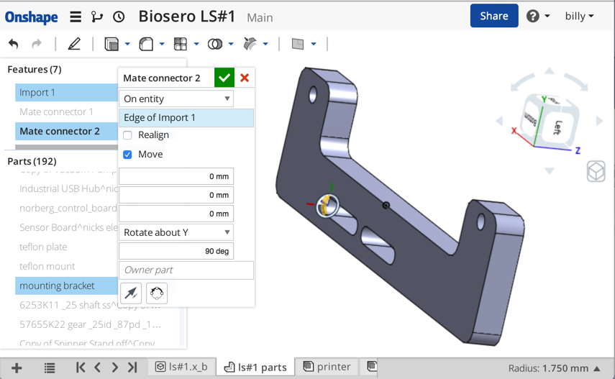
Task: Click the Undo arrow
Action: point(14,44)
